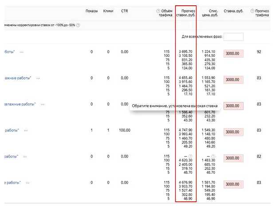Click the bid forecast value 1 586.40
Image resolution: width=275 pixels, height=208 pixels.
click(185, 112)
